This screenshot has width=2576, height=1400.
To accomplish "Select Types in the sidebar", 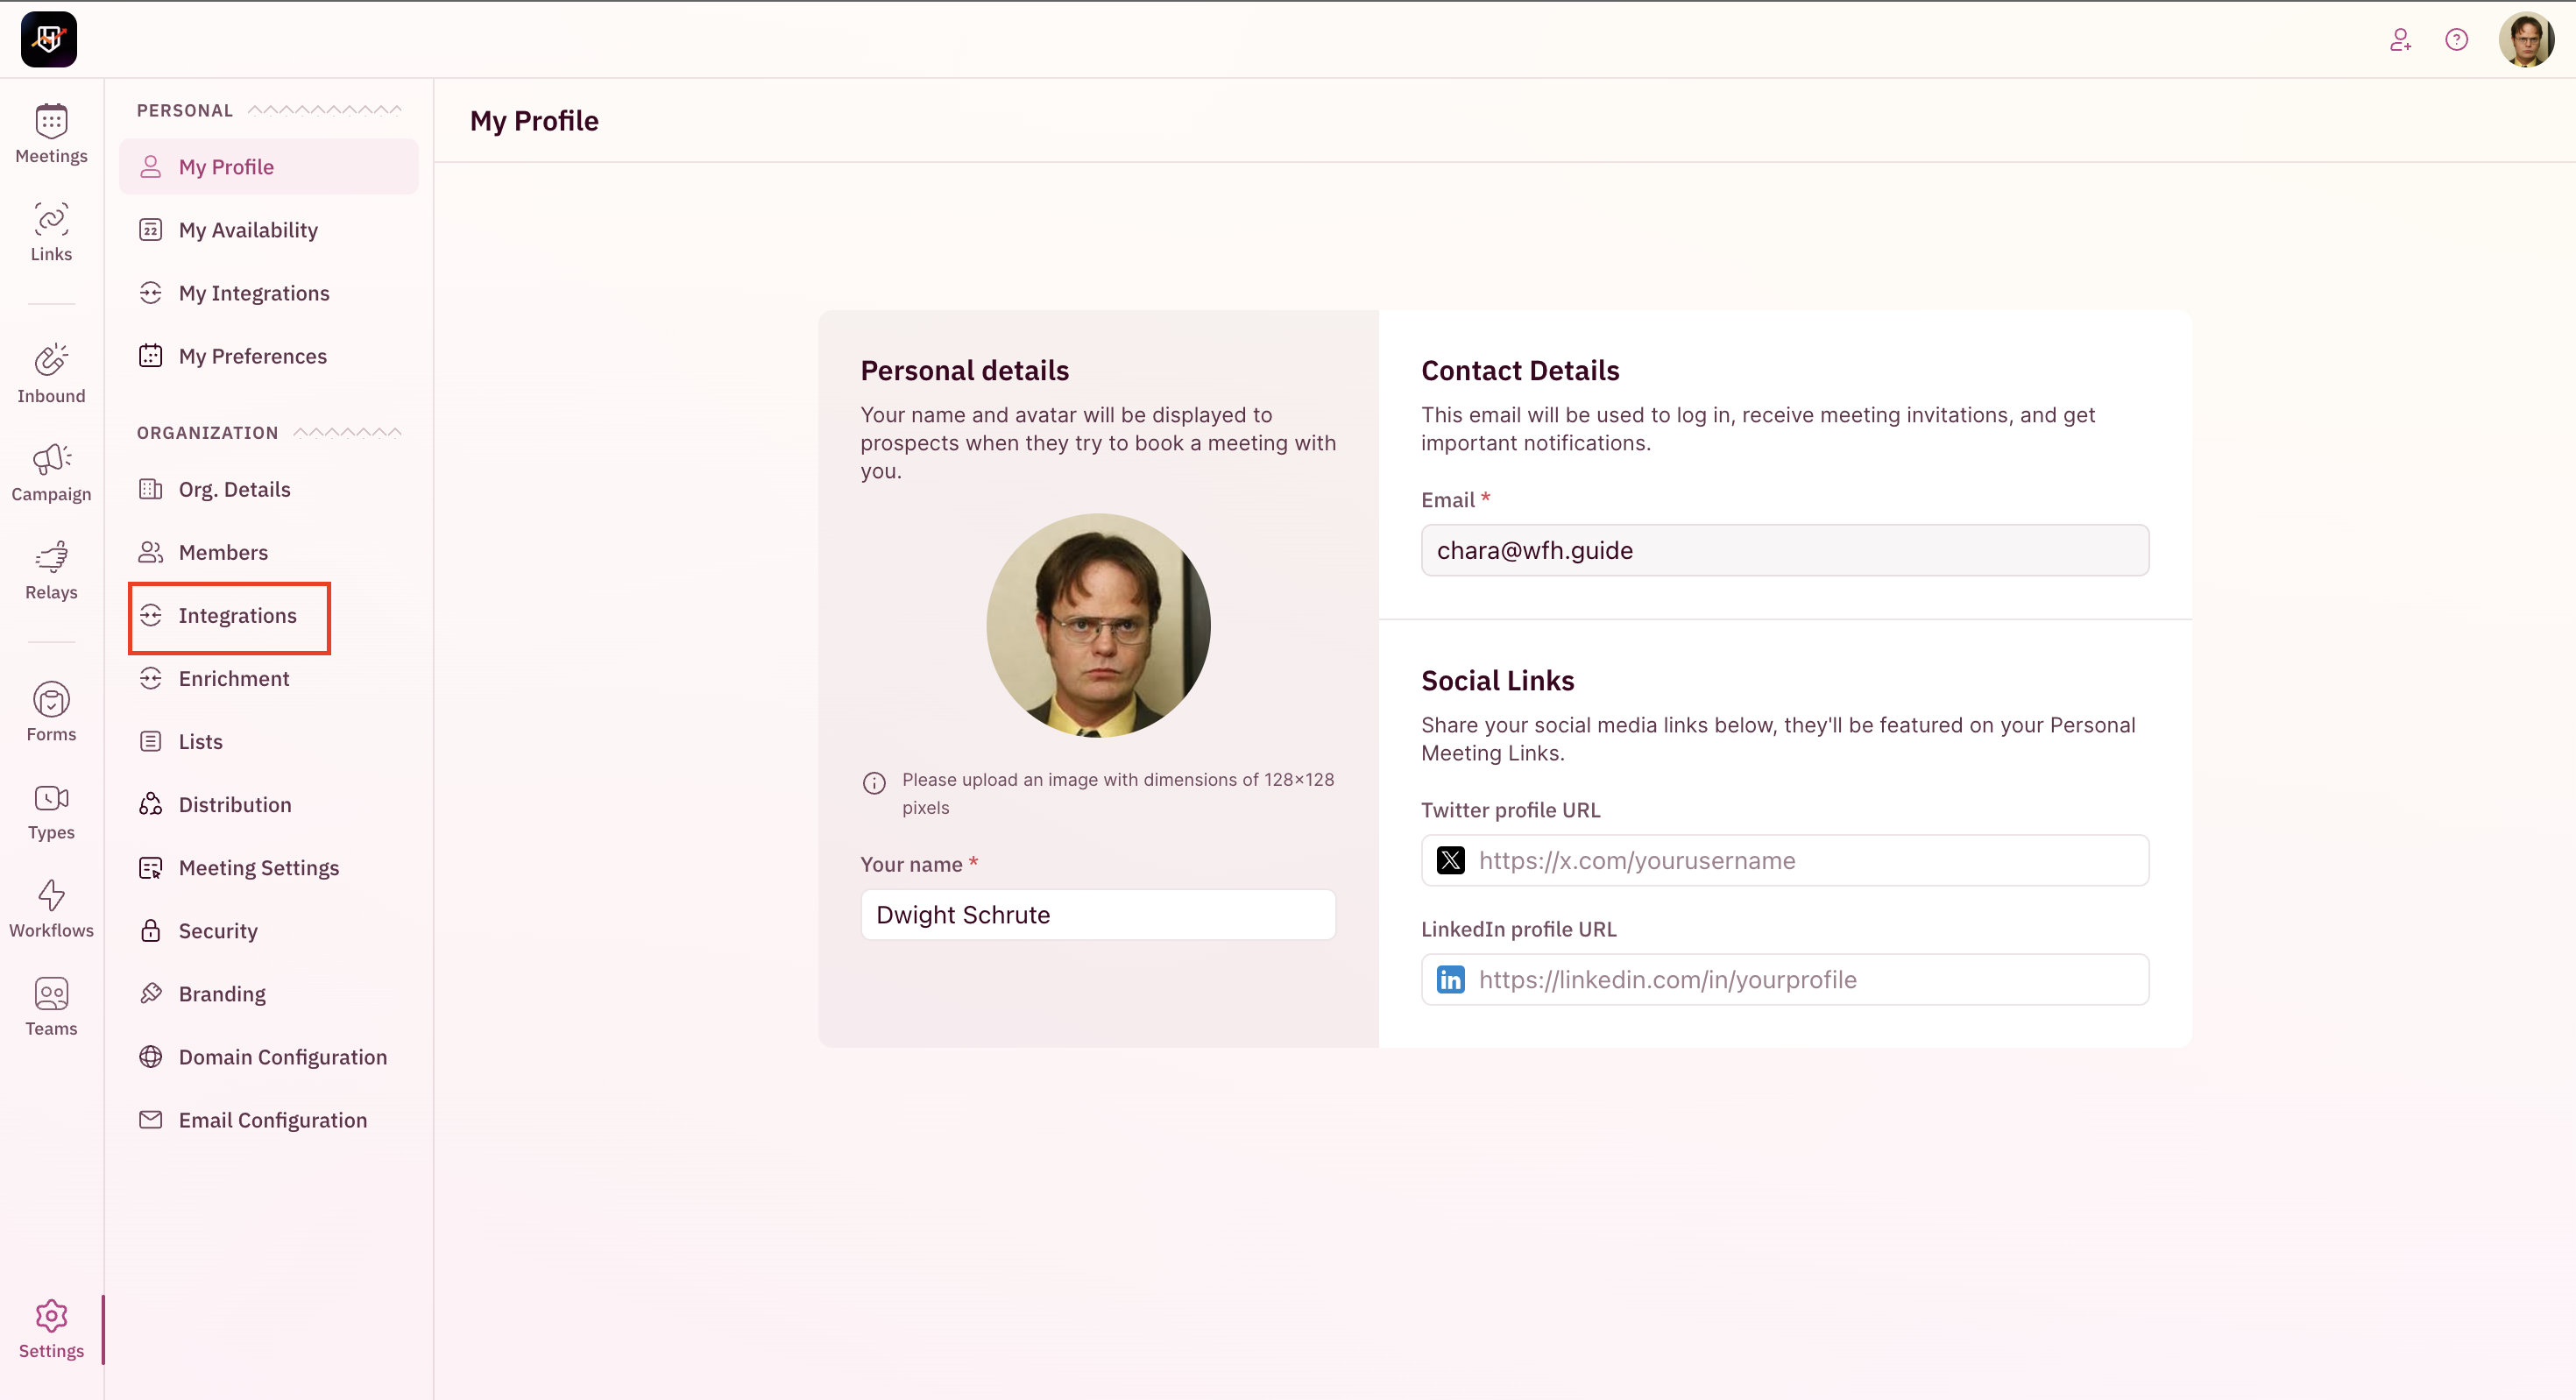I will click(x=51, y=810).
